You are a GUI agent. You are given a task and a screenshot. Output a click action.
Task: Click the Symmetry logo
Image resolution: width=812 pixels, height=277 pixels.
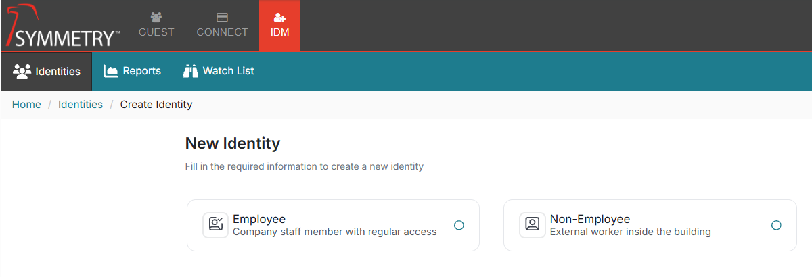(x=62, y=27)
